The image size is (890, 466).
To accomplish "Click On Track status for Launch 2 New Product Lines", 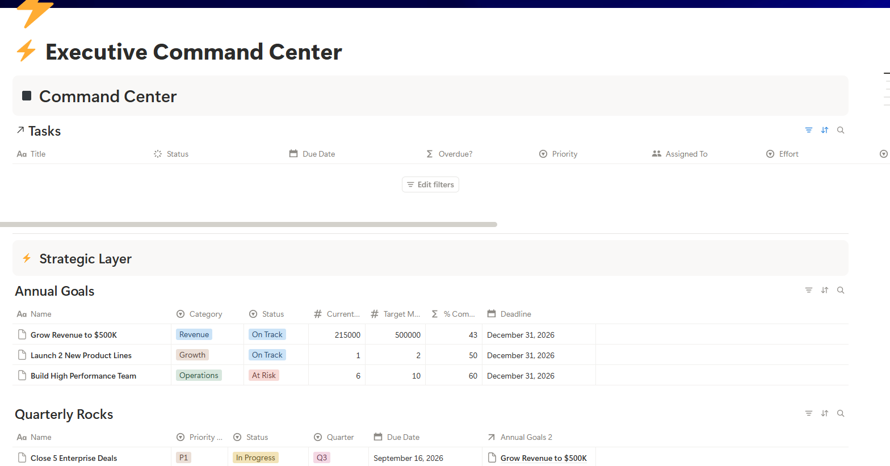I will 267,355.
